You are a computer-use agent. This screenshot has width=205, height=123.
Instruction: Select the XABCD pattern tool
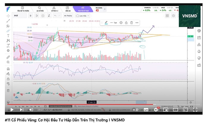coord(8,41)
